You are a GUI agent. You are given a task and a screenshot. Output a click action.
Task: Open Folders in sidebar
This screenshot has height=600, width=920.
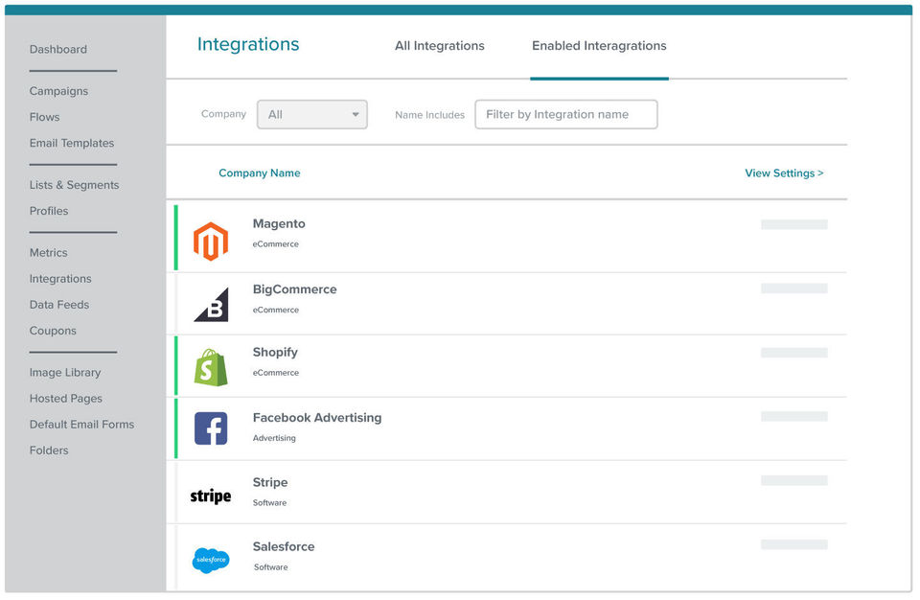click(49, 450)
